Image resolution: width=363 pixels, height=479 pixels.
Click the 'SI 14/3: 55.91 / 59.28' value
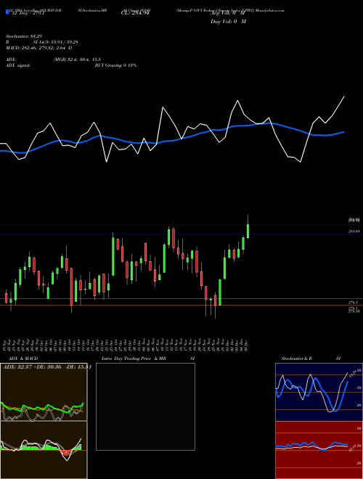point(56,42)
